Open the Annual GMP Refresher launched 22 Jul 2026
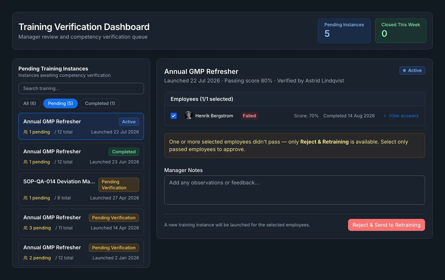 [x=81, y=126]
